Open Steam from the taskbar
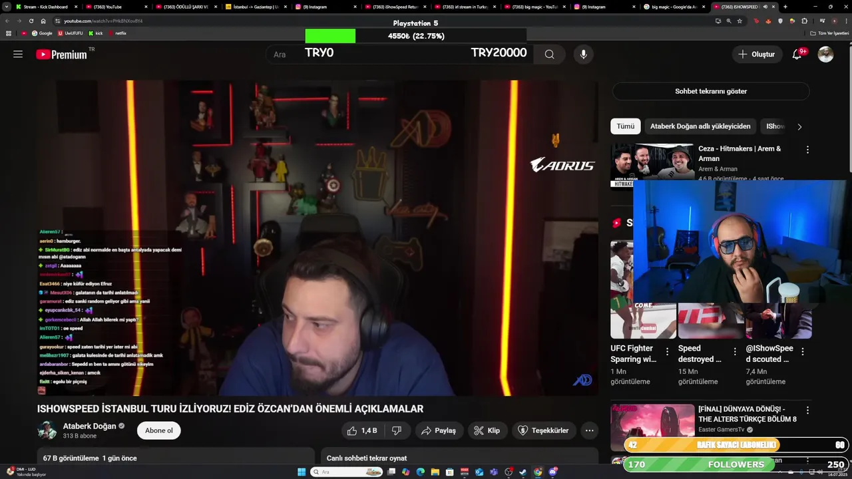Image resolution: width=852 pixels, height=479 pixels. (523, 472)
